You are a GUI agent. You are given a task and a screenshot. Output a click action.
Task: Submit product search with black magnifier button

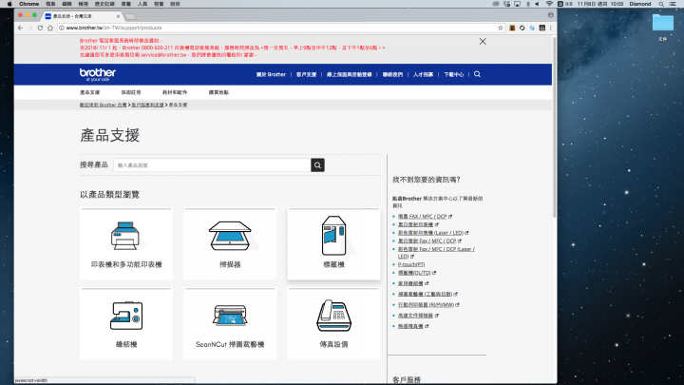[x=317, y=165]
